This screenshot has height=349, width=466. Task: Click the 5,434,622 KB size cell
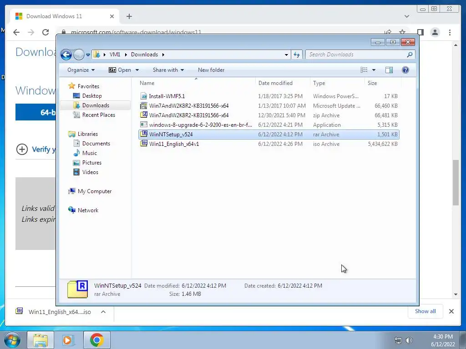383,144
